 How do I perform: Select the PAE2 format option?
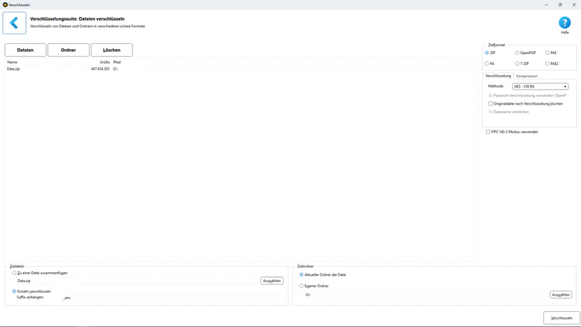pos(548,64)
